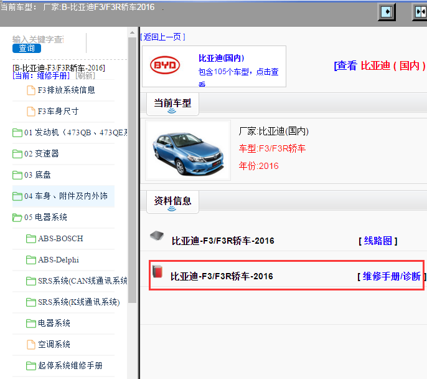Open 电器系统 subfolder under 05
The image size is (427, 379).
[x=54, y=324]
